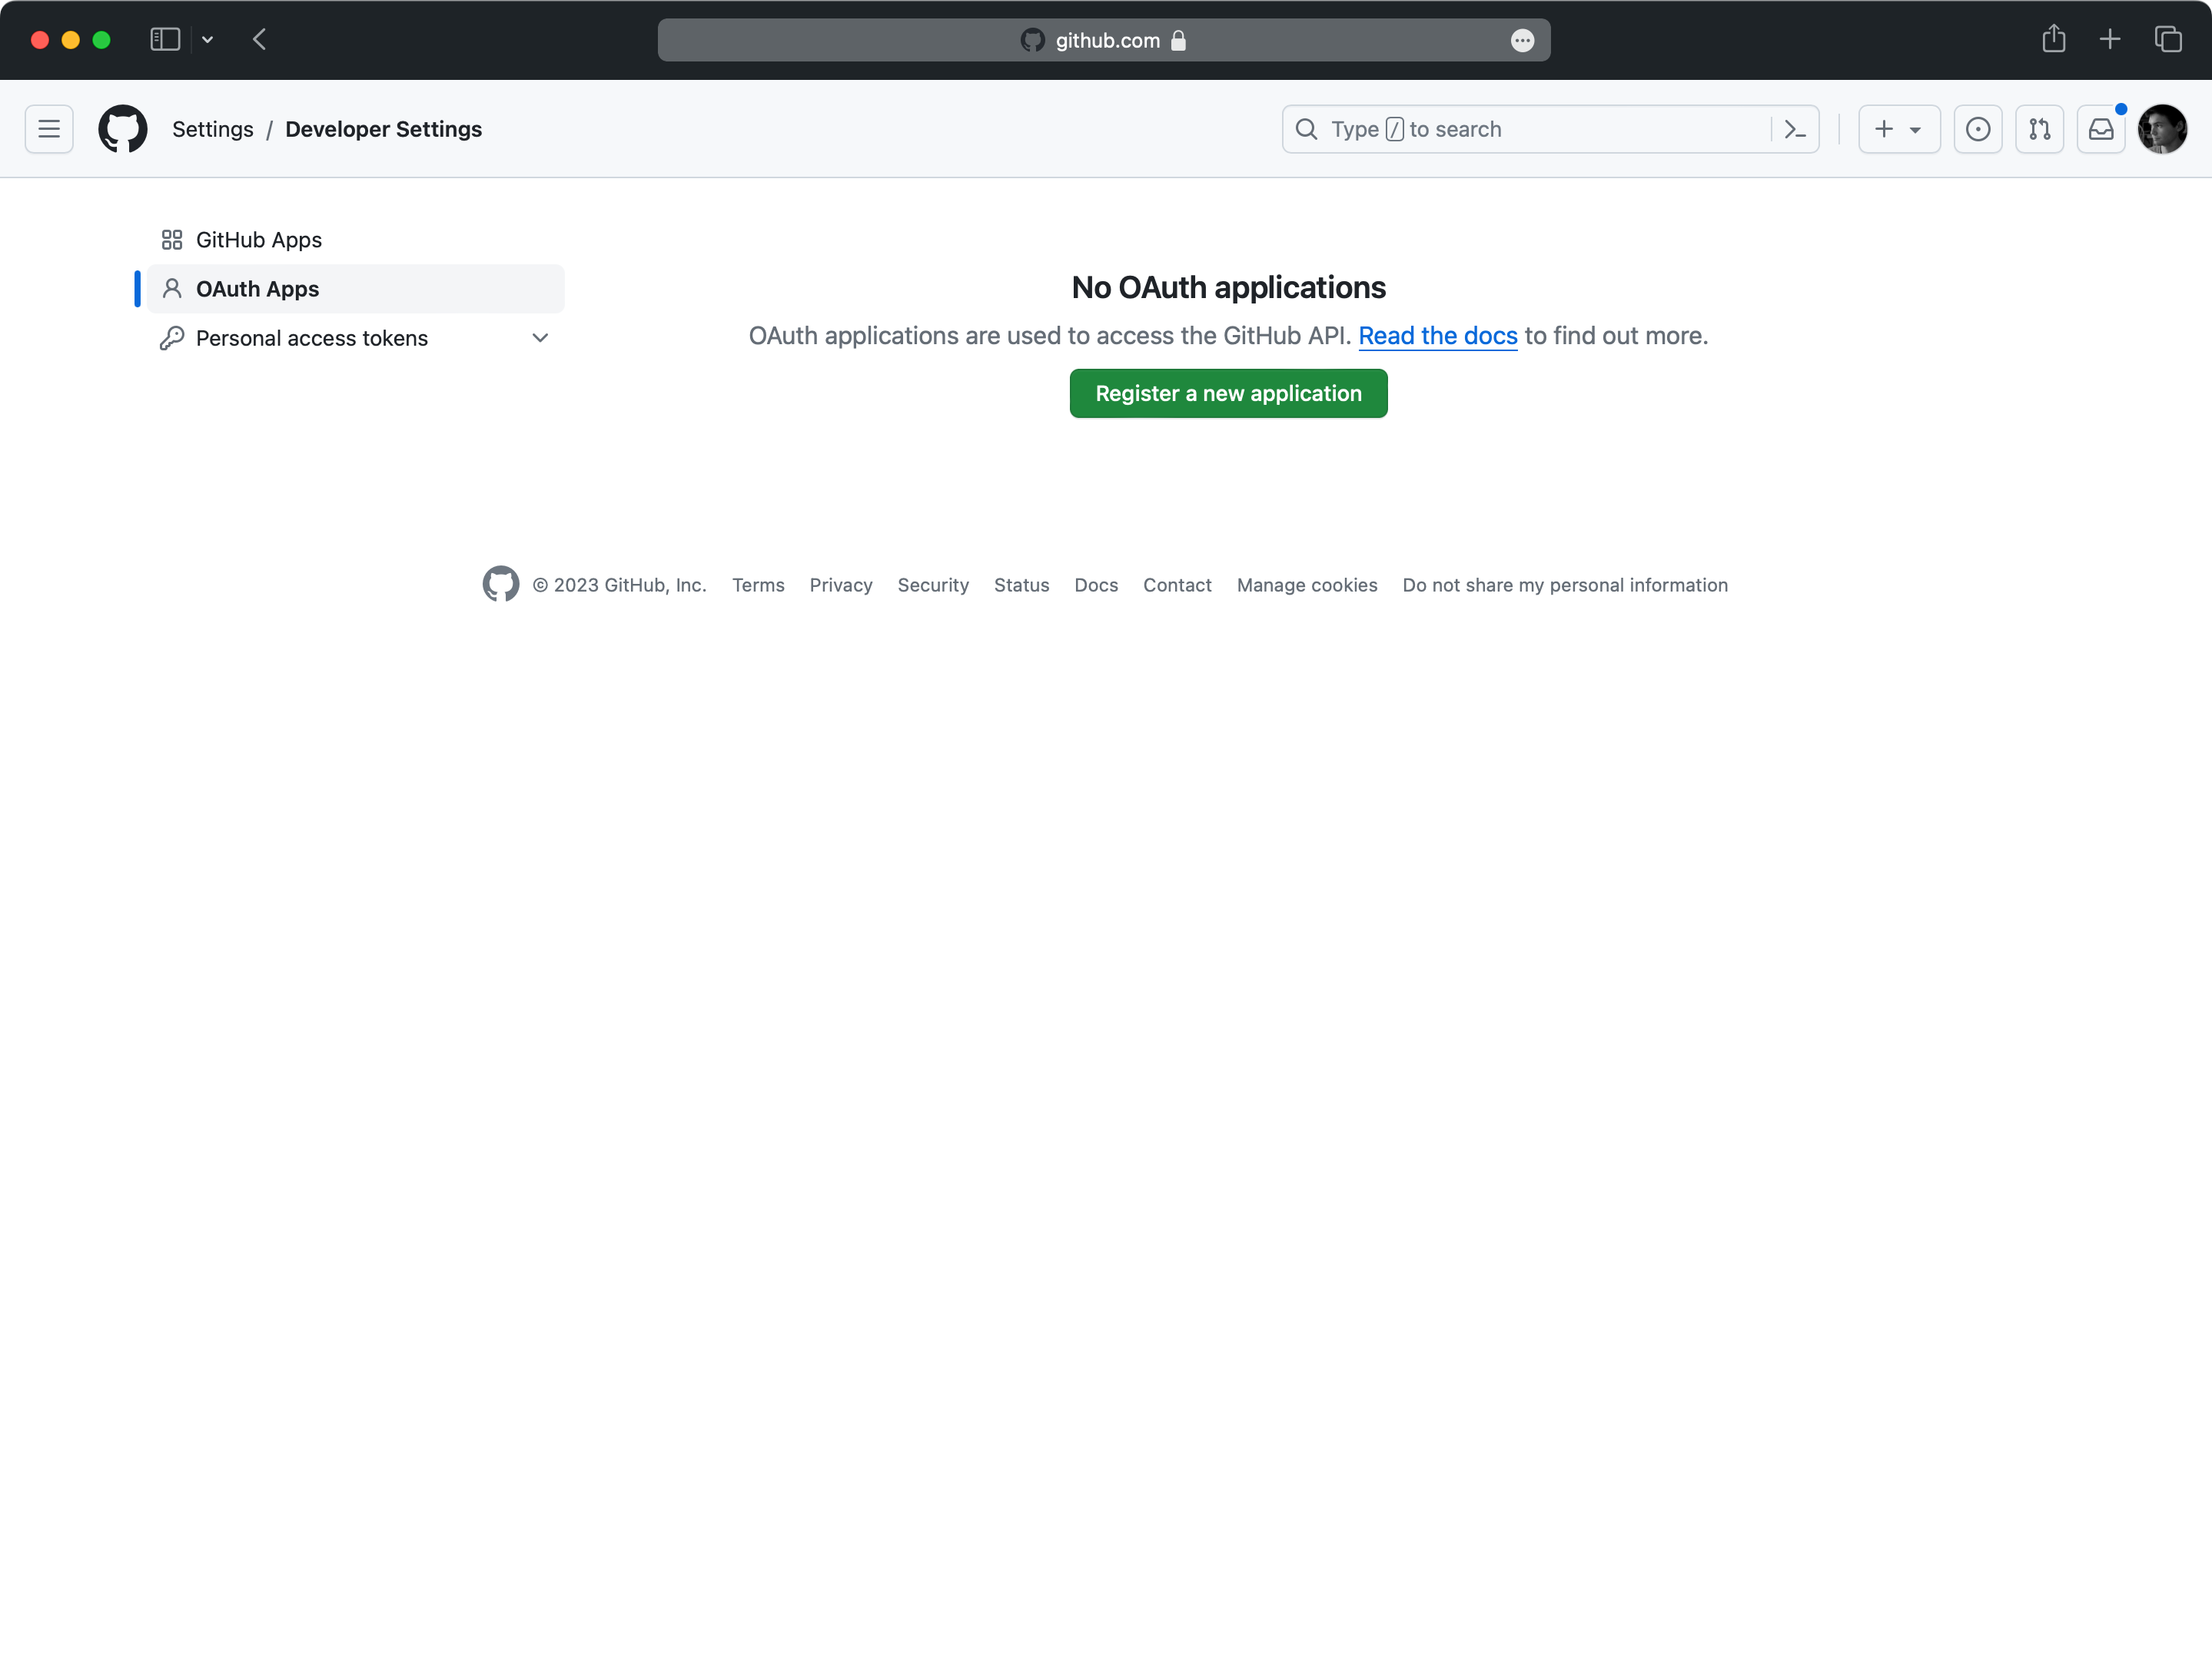Show Safari tab overview
2212x1661 pixels.
(2168, 40)
